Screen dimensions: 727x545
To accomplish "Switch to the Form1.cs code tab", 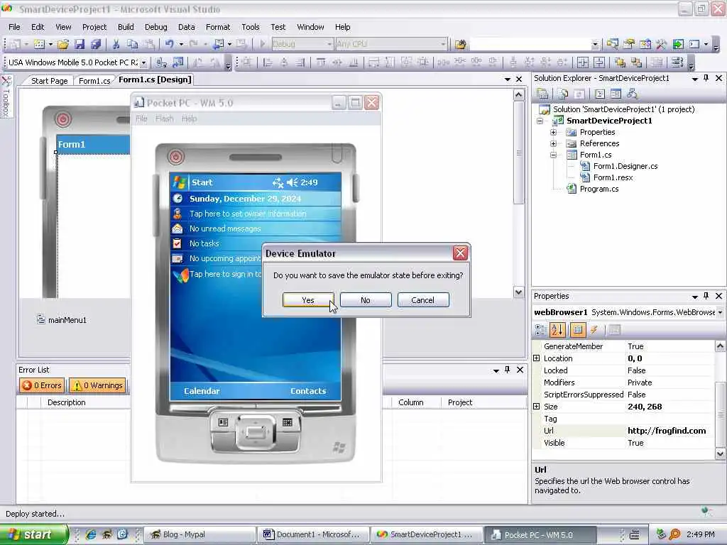I will (94, 81).
